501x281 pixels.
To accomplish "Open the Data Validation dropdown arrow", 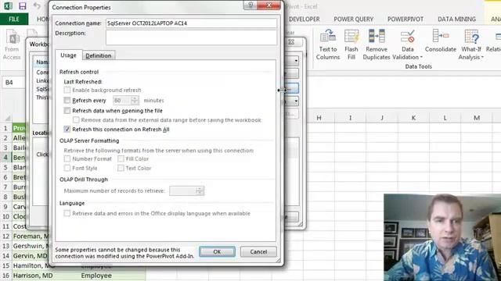I will pos(421,57).
